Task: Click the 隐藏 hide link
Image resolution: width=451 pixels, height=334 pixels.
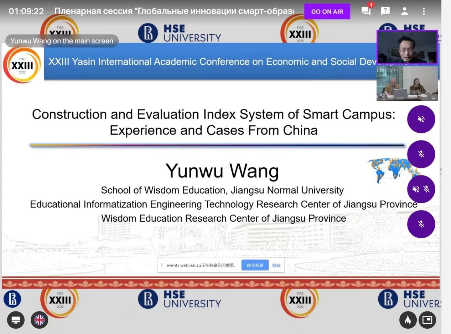Action: [x=276, y=265]
